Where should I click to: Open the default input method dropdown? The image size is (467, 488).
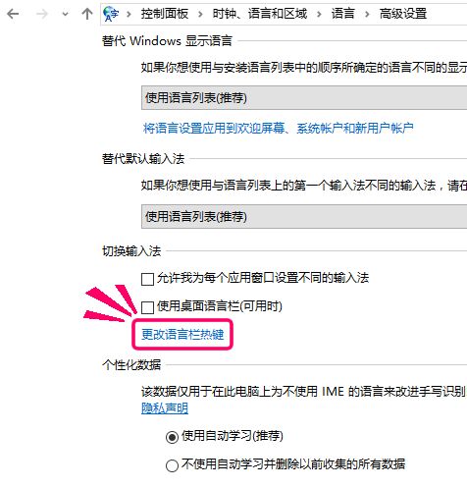(304, 216)
